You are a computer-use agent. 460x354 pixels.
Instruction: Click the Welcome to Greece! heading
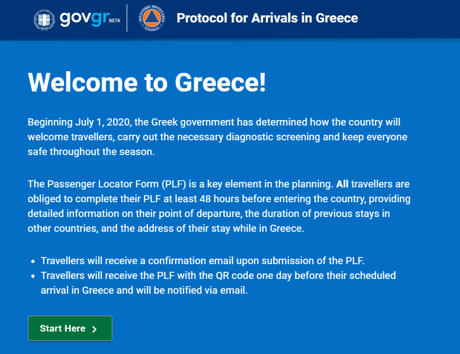coord(147,82)
